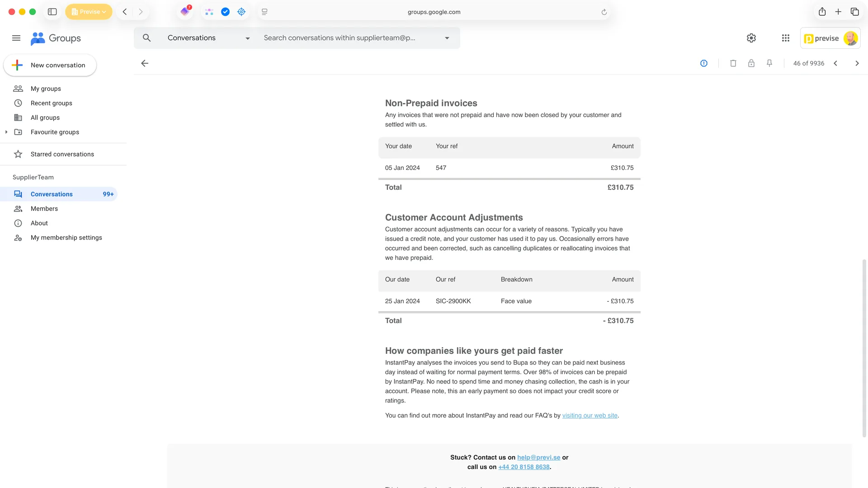Open Groups settings gear icon
The image size is (868, 488).
(751, 38)
